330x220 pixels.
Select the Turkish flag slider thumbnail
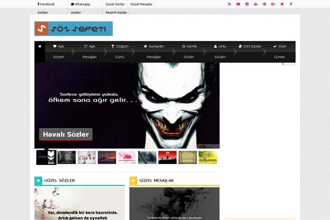click(168, 157)
